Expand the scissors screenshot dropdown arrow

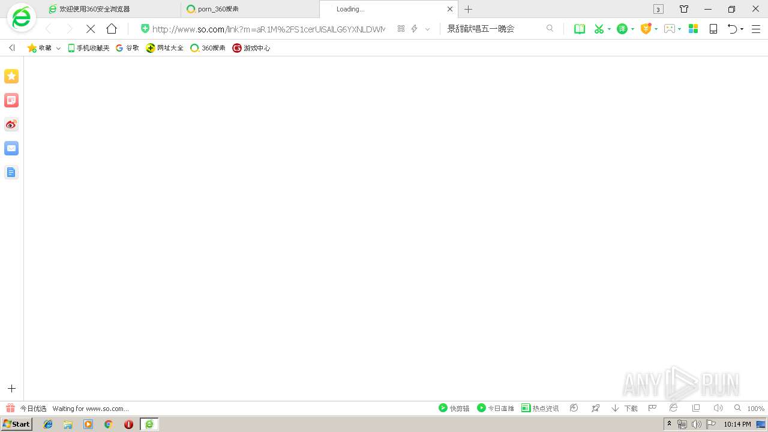point(609,29)
